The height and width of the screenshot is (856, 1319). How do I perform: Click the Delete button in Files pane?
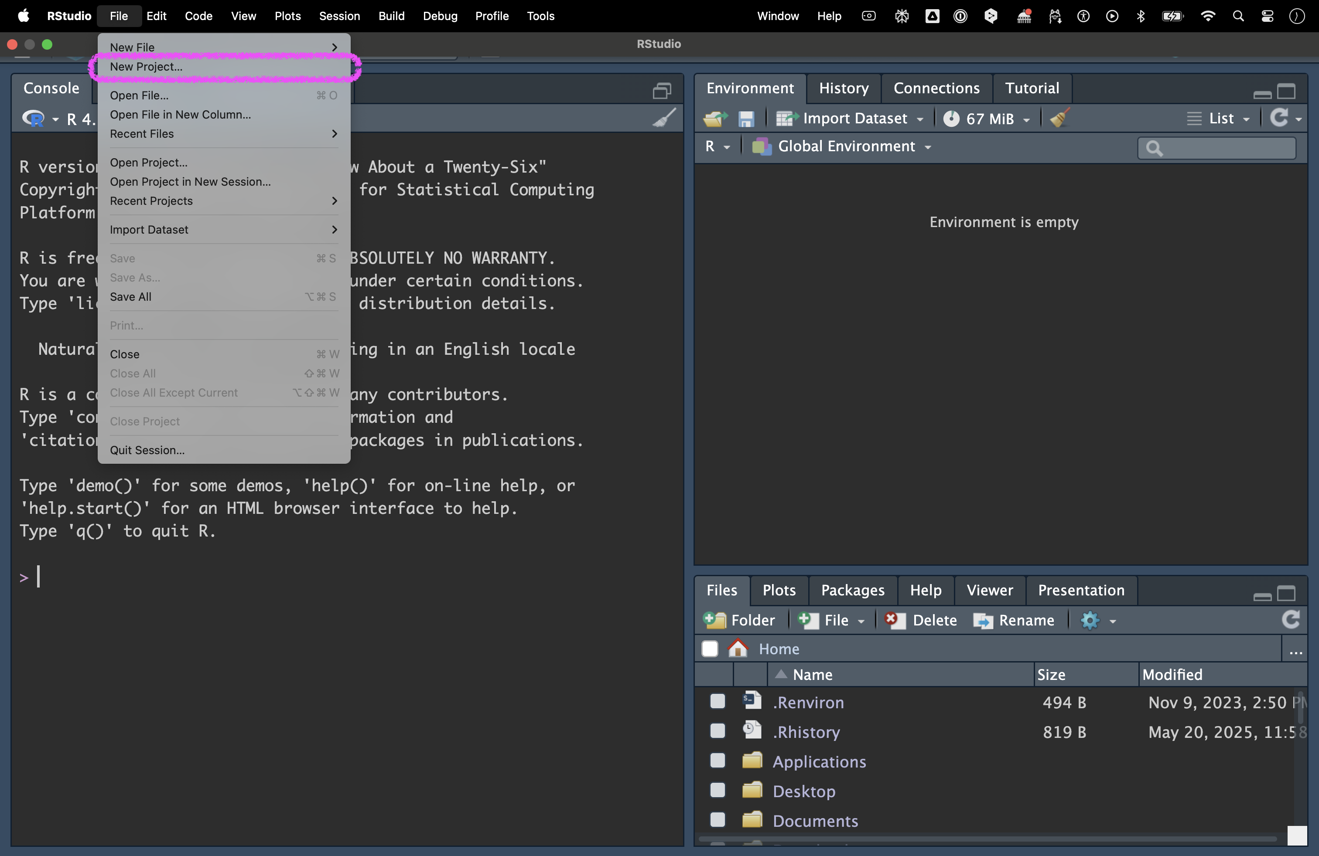pos(920,620)
